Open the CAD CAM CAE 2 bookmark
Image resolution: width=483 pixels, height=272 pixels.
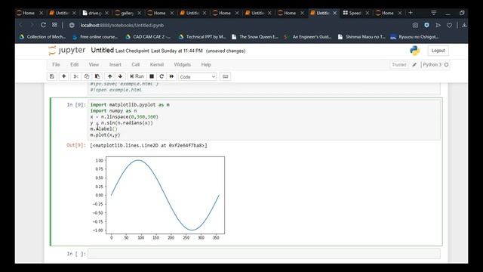[x=148, y=37]
